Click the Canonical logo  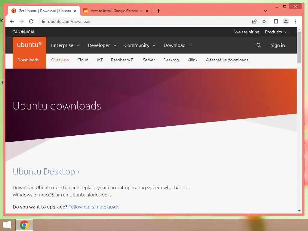(x=24, y=32)
